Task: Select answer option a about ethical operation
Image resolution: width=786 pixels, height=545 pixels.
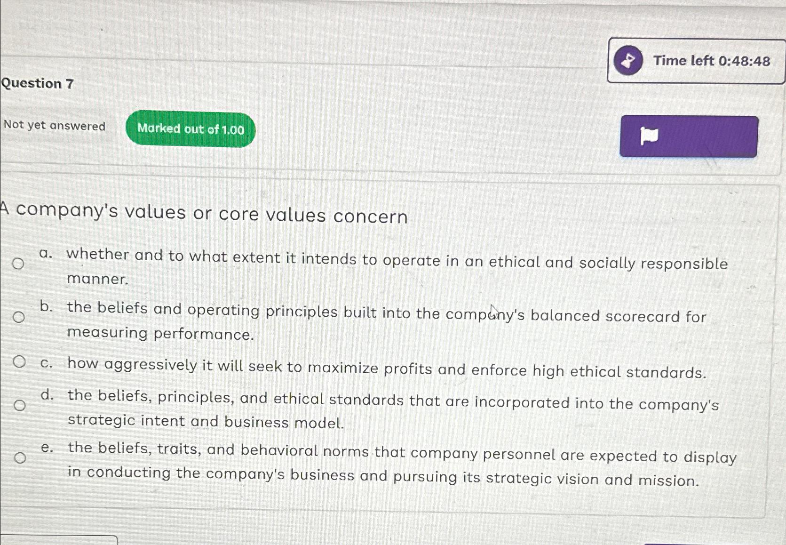Action: click(18, 264)
